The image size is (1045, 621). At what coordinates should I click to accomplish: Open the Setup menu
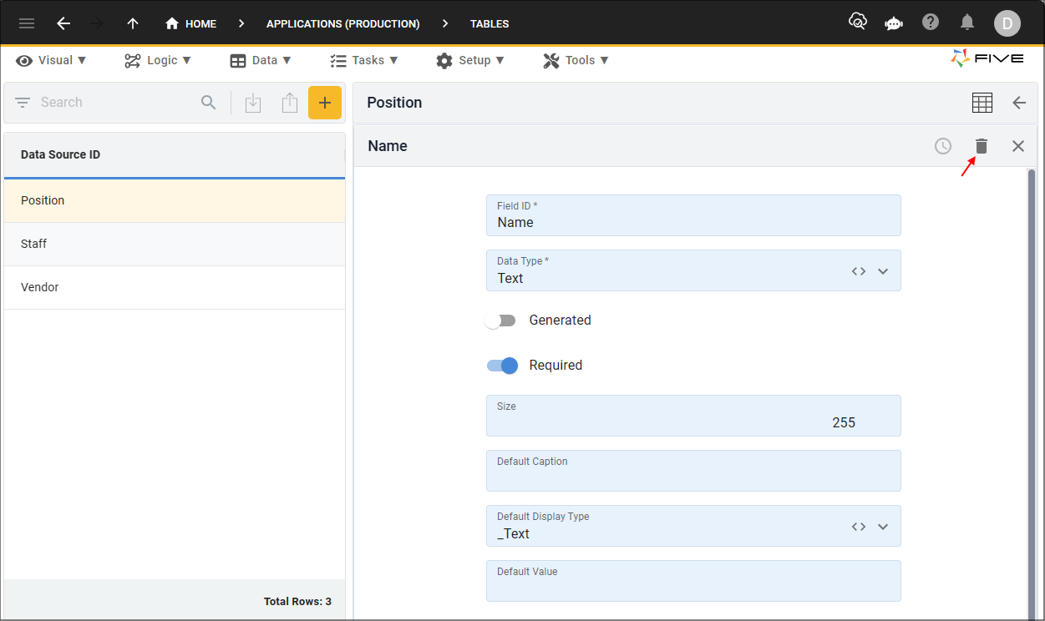pyautogui.click(x=470, y=60)
